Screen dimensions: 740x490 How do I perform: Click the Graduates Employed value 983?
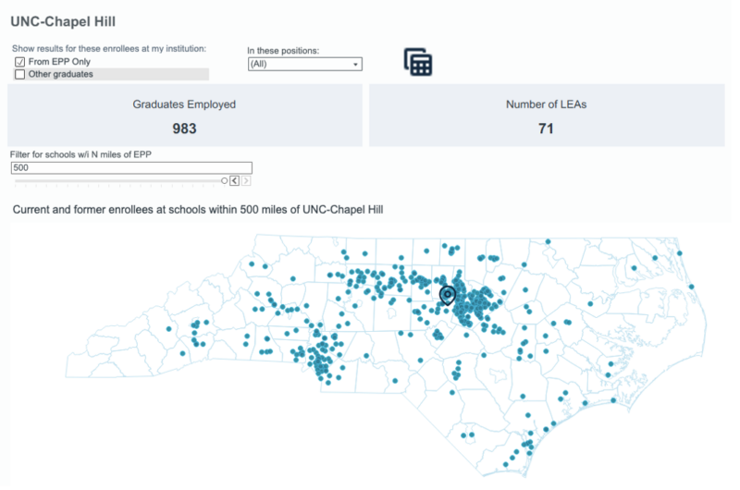click(x=184, y=129)
